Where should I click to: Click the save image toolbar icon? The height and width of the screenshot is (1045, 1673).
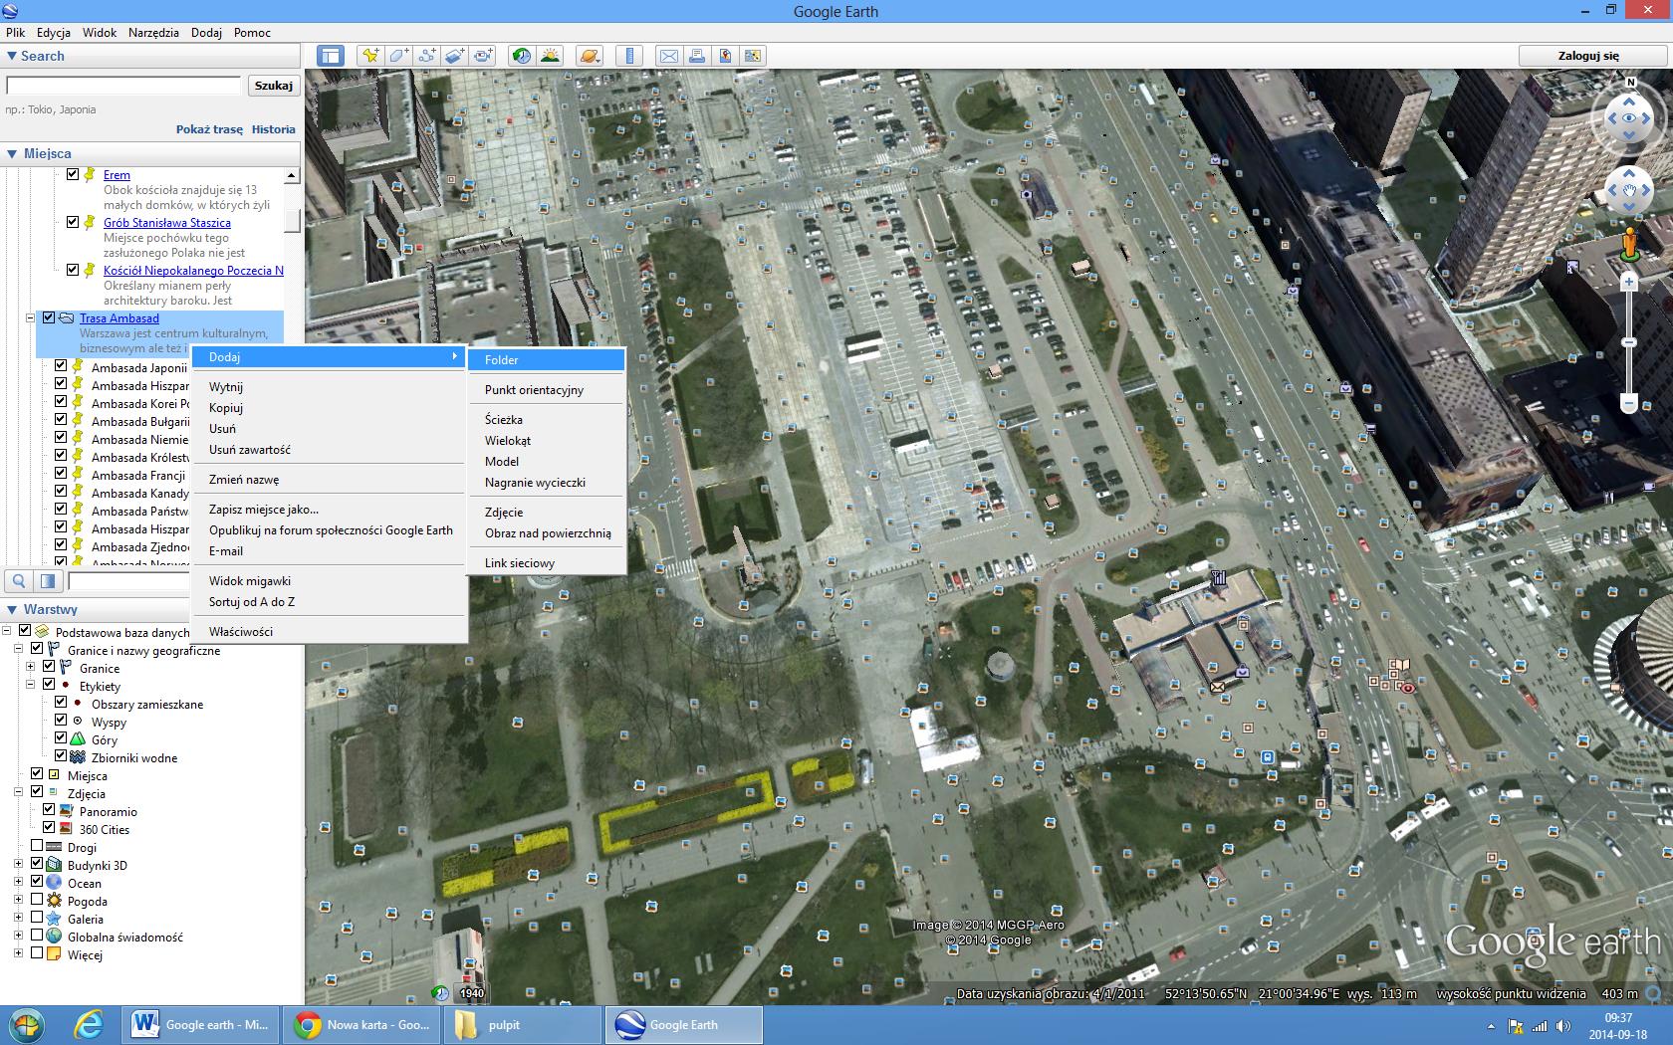tap(725, 56)
